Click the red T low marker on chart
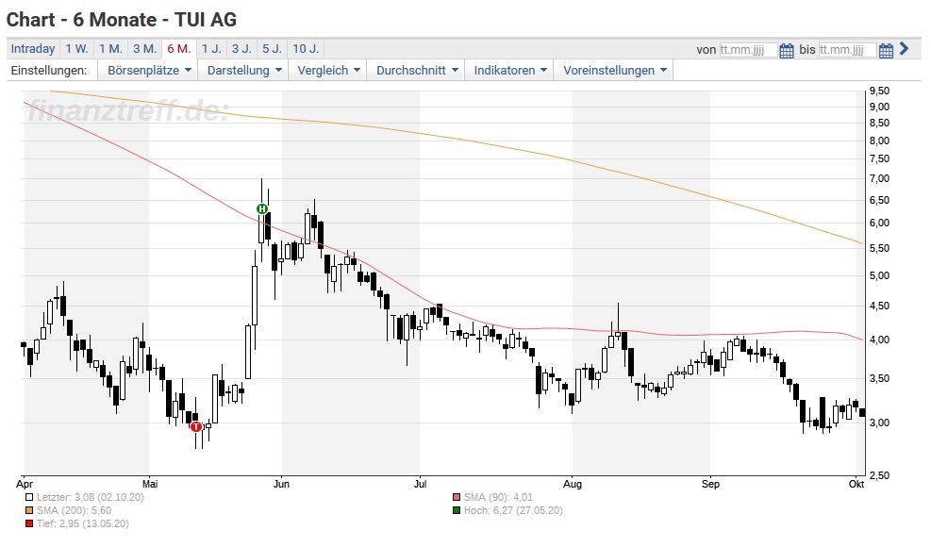 [196, 426]
